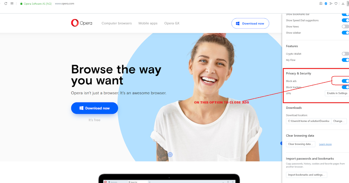Follow the Learn more link

pyautogui.click(x=325, y=144)
